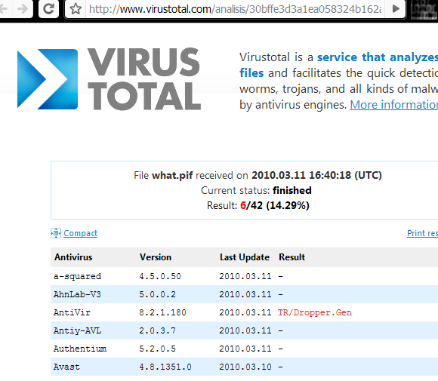Click the Last Update column header
Viewport: 438px width, 381px height.
[x=245, y=257]
